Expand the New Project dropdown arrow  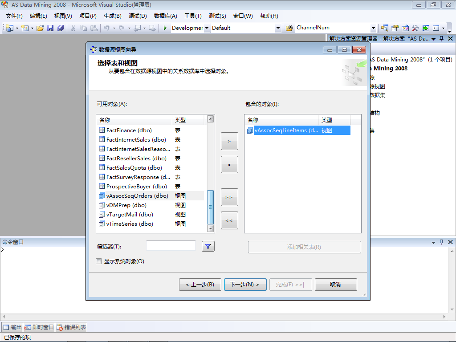click(17, 28)
